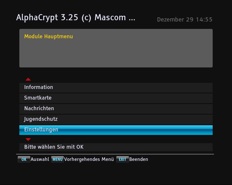232x185 pixels.
Task: Go back via the 'Vorhergehendes Menü' label
Action: [89, 159]
